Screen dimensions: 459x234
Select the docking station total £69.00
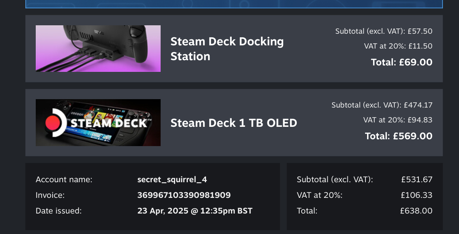[402, 62]
